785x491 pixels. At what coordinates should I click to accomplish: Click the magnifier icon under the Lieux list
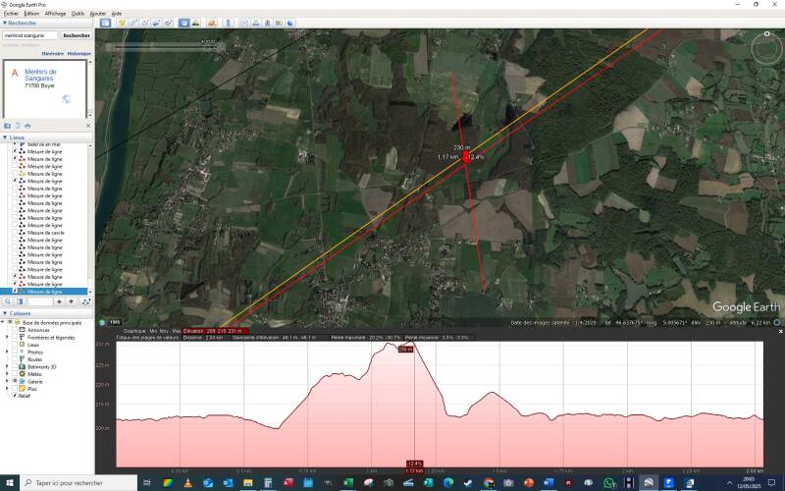click(x=8, y=301)
